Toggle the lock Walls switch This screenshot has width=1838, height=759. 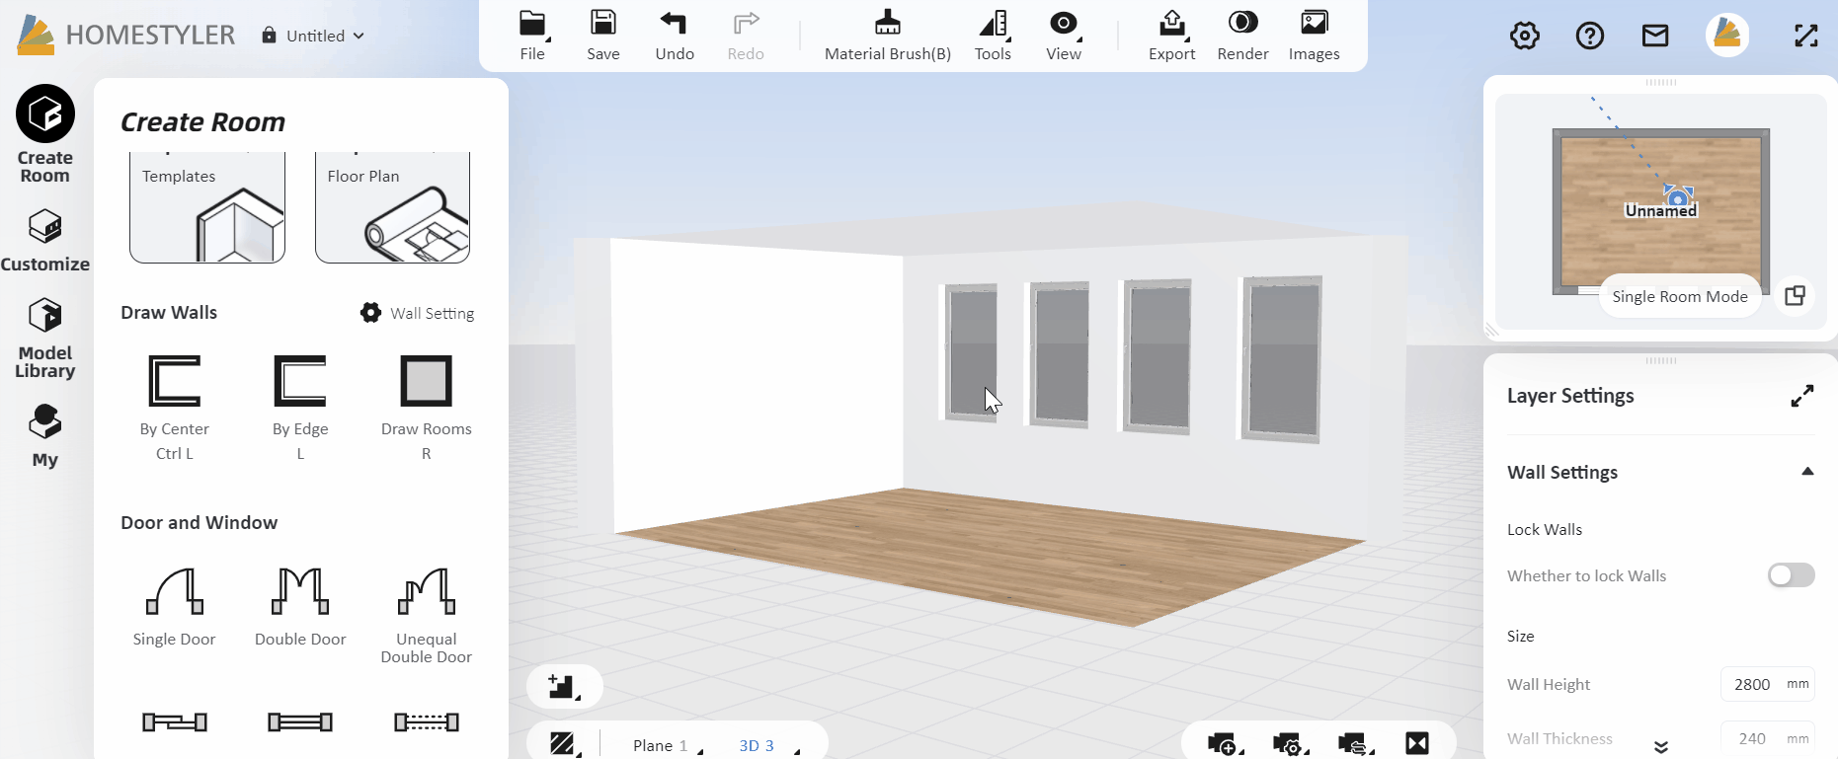pyautogui.click(x=1792, y=575)
